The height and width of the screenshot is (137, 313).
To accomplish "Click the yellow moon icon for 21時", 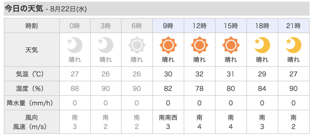I will [293, 45].
